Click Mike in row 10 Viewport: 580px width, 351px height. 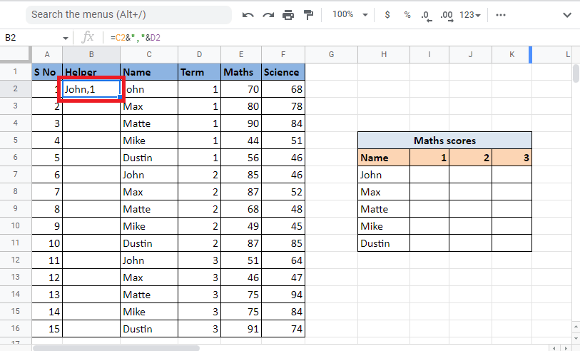pyautogui.click(x=149, y=226)
